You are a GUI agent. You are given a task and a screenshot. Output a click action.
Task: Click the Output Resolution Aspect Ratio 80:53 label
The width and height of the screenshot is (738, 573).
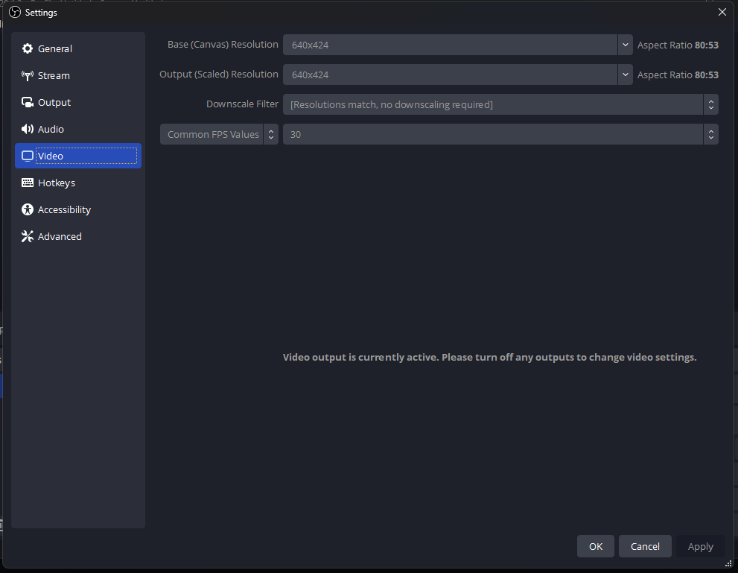tap(678, 75)
